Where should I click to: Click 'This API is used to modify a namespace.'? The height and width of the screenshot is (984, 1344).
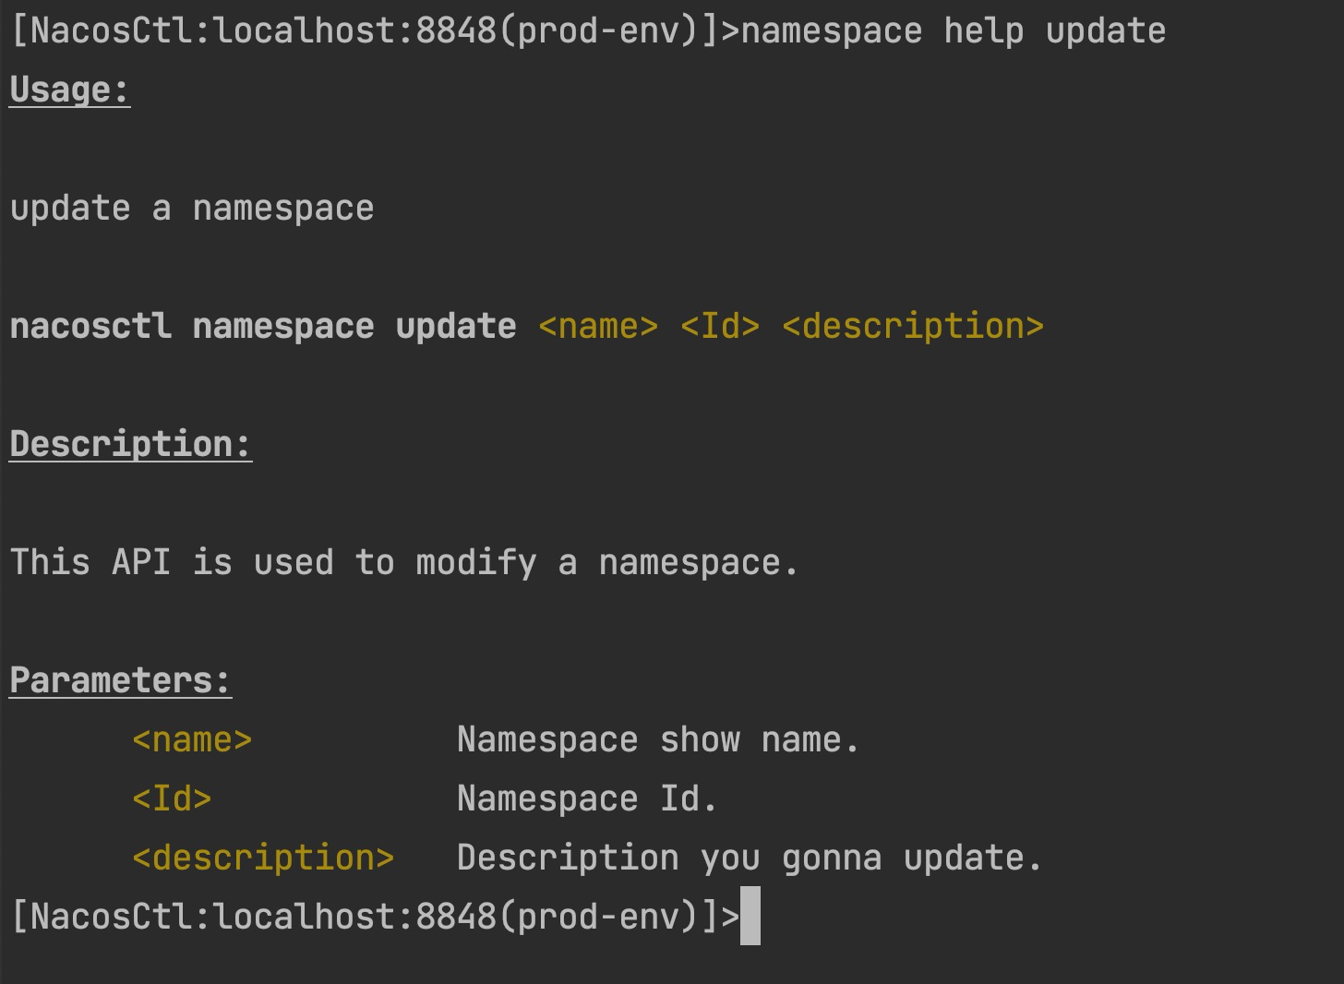point(404,563)
